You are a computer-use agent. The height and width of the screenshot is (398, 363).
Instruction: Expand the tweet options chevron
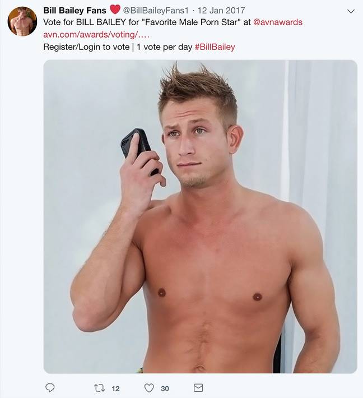351,11
